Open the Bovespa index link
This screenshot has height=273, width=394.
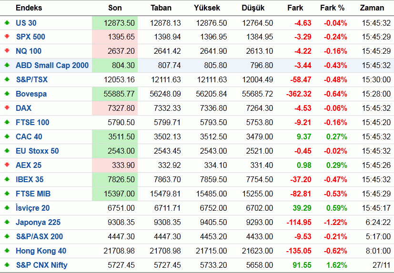click(31, 94)
